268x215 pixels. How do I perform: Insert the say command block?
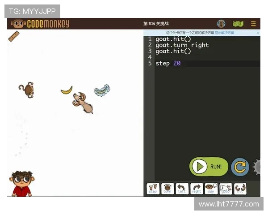coord(211,189)
